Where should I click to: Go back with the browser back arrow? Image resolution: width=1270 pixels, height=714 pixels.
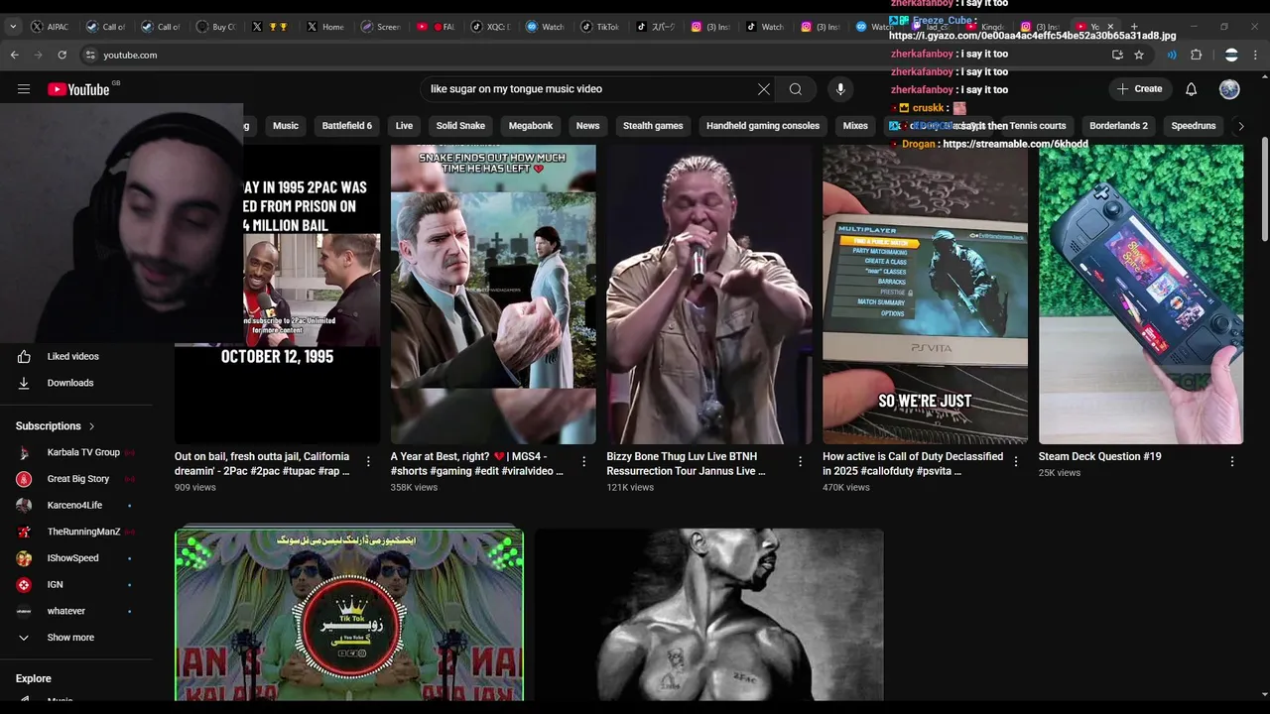[14, 55]
